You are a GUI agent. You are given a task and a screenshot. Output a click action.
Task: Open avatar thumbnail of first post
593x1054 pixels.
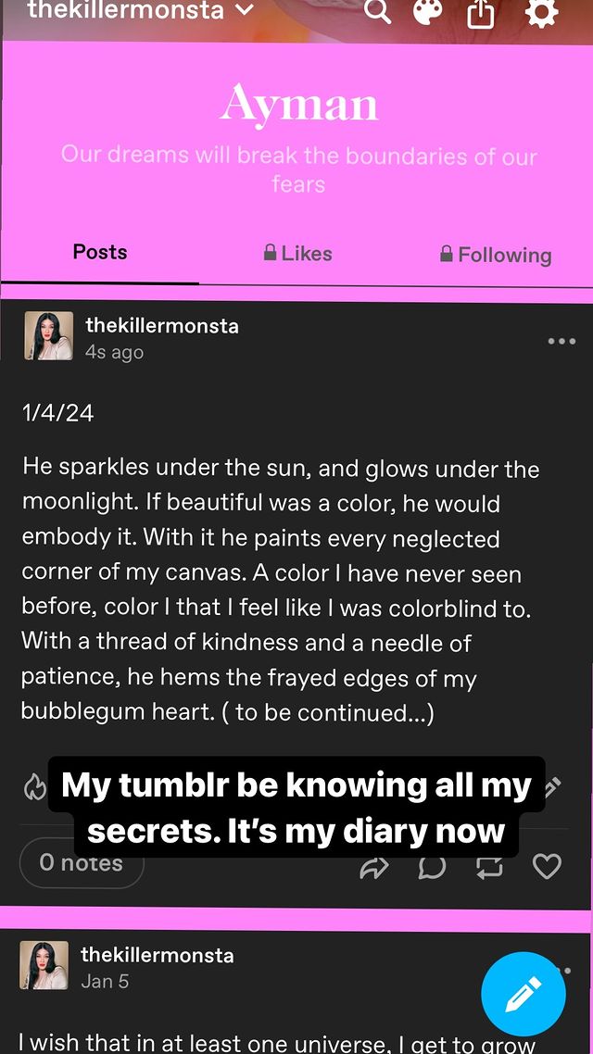(49, 335)
